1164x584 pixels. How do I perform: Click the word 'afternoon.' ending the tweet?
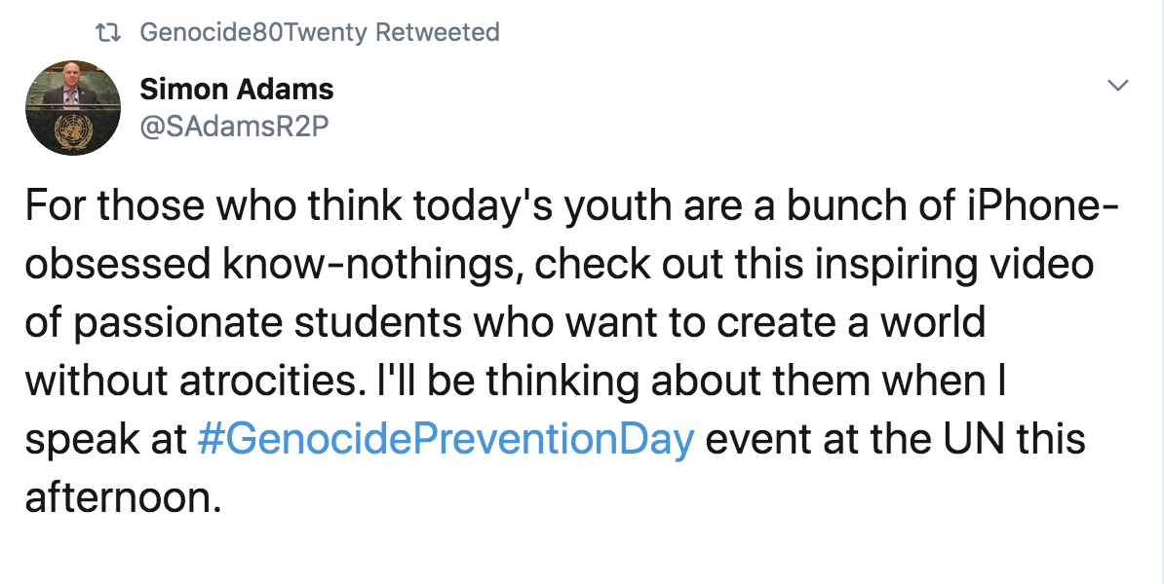123,496
